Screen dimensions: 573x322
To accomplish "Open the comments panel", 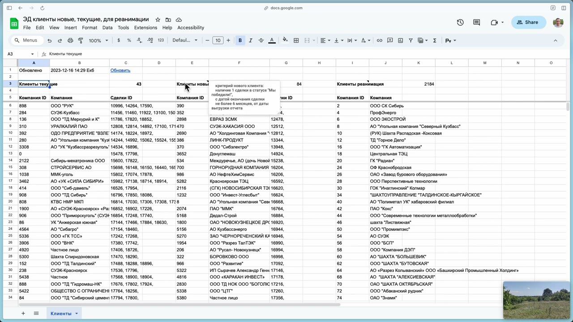I will [x=476, y=22].
